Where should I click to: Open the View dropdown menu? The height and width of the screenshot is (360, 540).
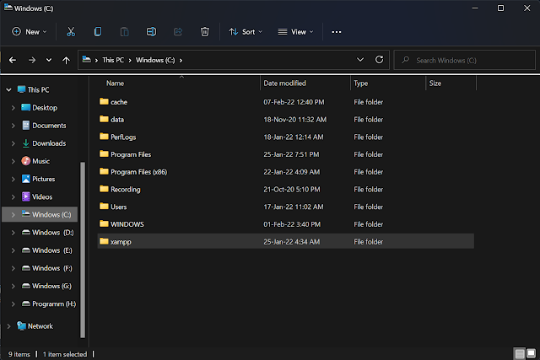coord(296,32)
